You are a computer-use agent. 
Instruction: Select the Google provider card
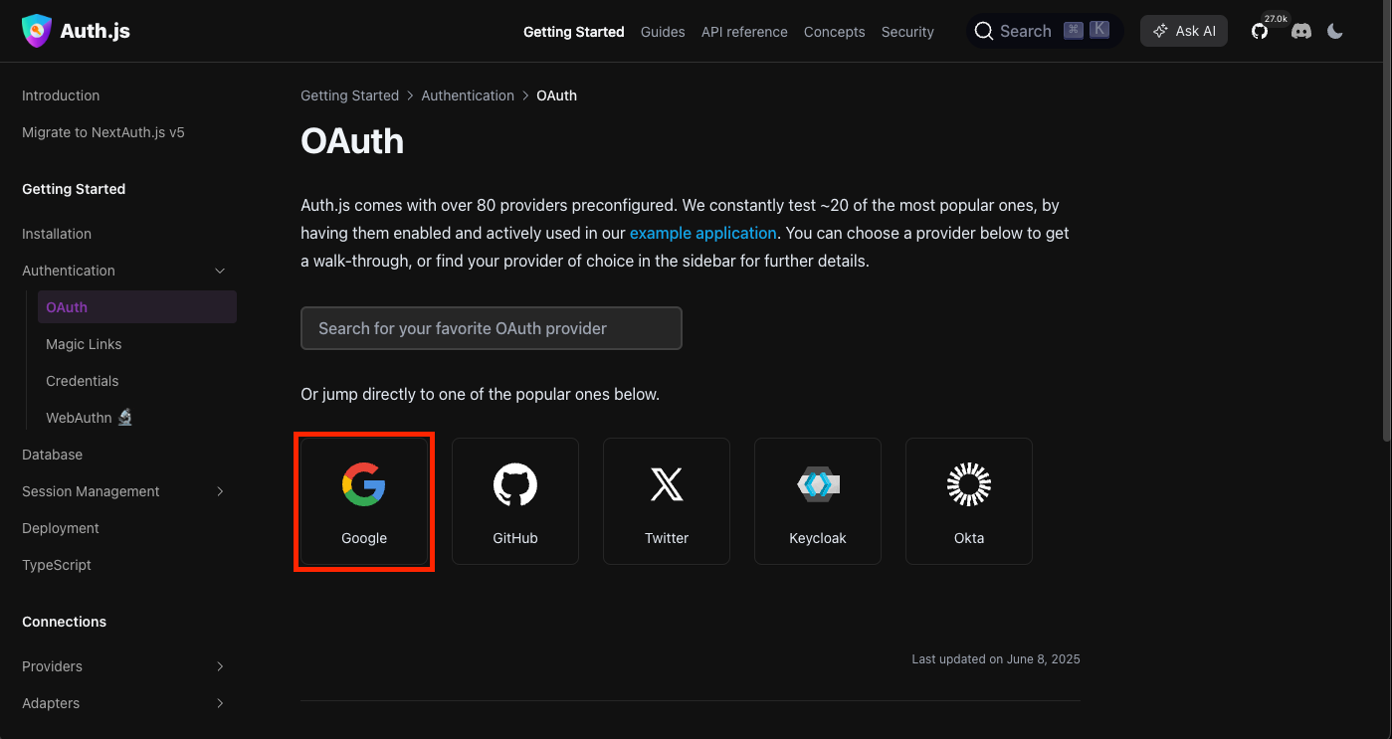coord(364,501)
